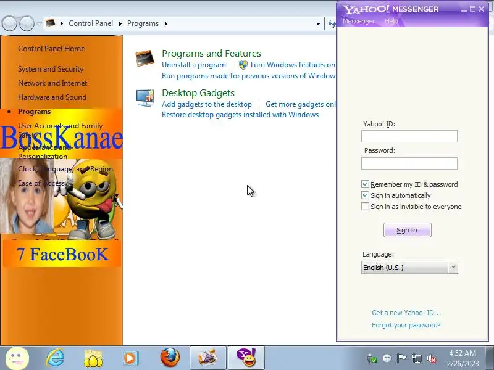Maximize the Yahoo Messenger window
The width and height of the screenshot is (494, 370).
tap(472, 9)
